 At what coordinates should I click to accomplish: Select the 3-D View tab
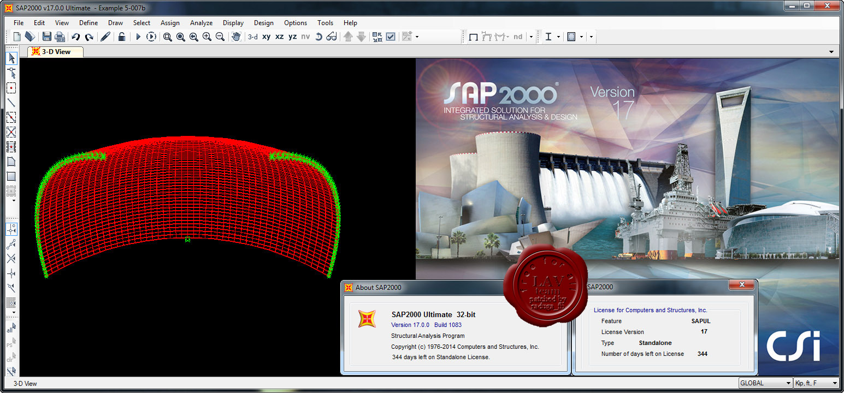56,52
